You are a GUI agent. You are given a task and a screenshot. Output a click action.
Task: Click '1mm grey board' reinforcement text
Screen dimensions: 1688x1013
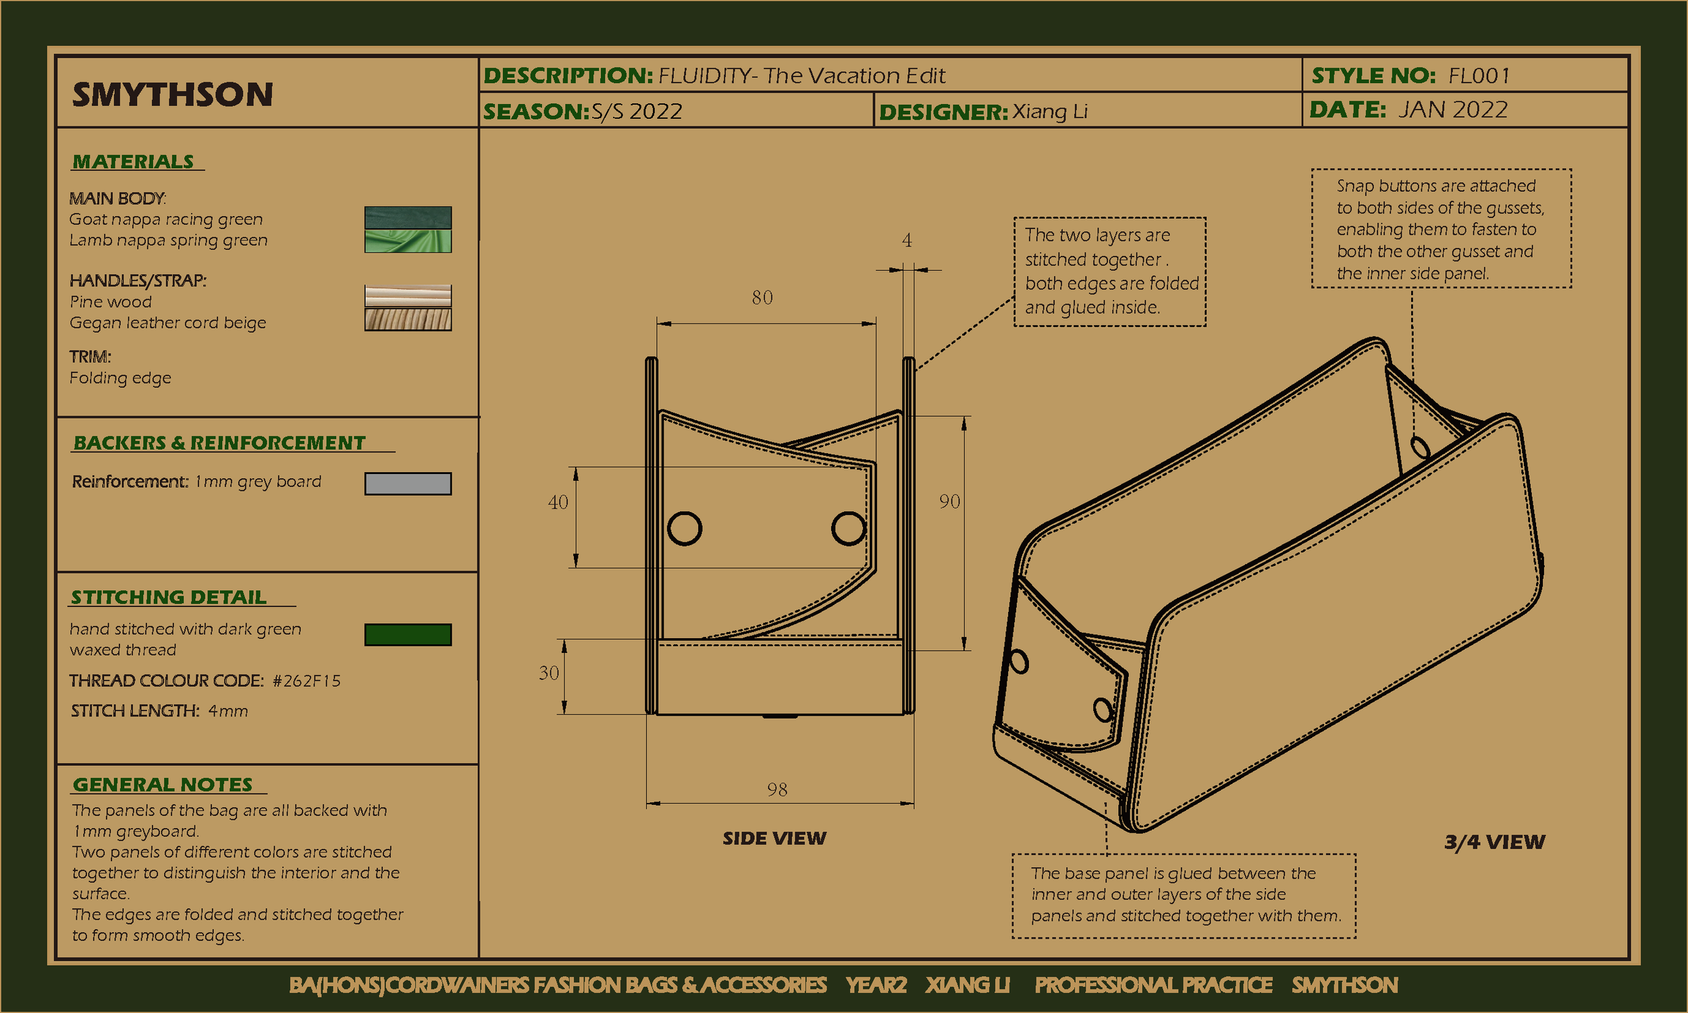(258, 482)
